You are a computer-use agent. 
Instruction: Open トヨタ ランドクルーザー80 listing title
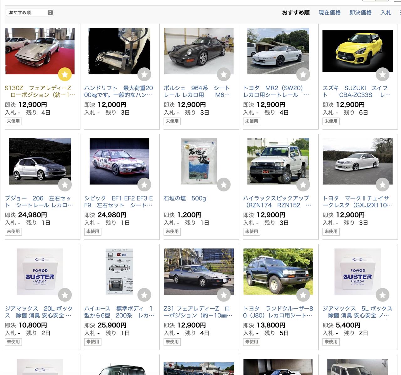[278, 312]
